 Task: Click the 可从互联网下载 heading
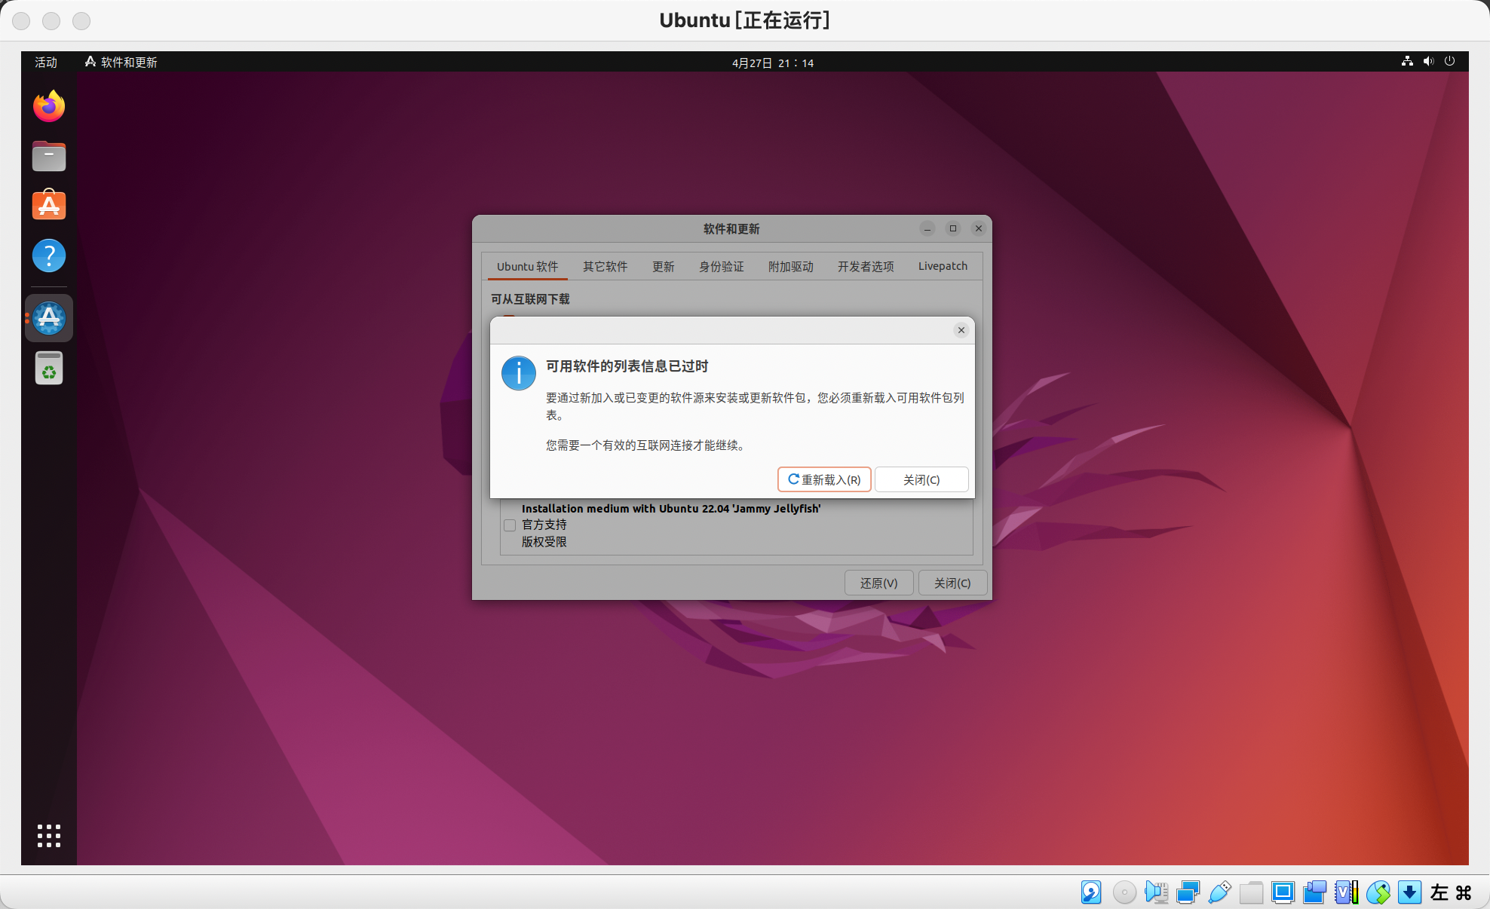point(530,299)
